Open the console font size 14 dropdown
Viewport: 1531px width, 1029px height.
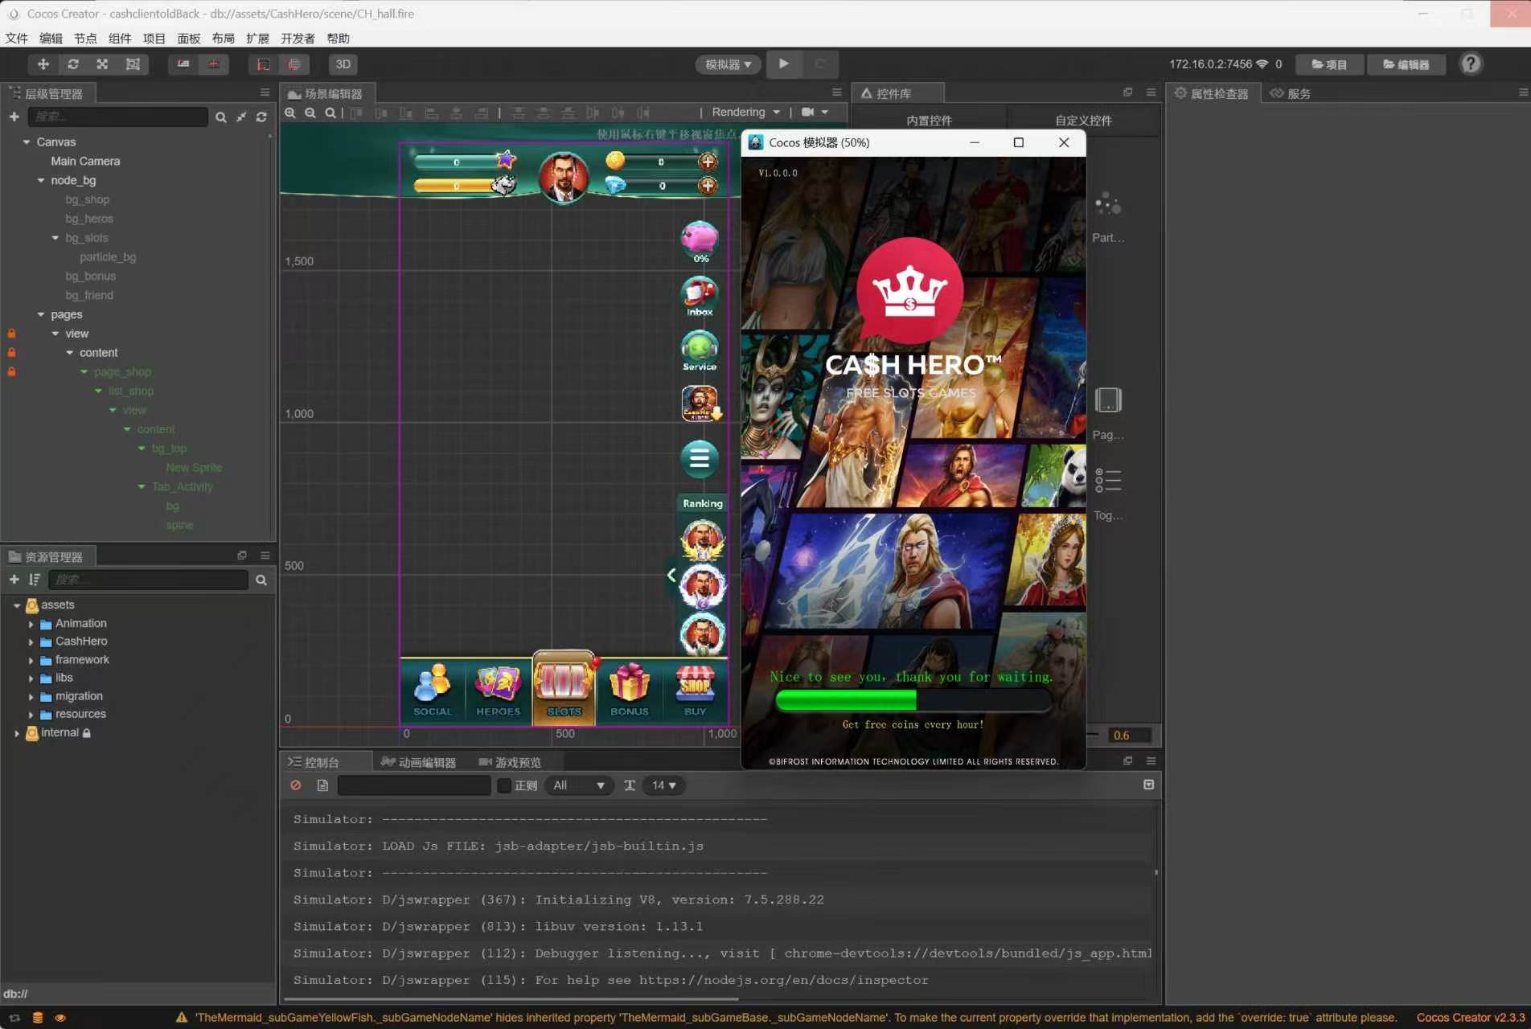(663, 785)
